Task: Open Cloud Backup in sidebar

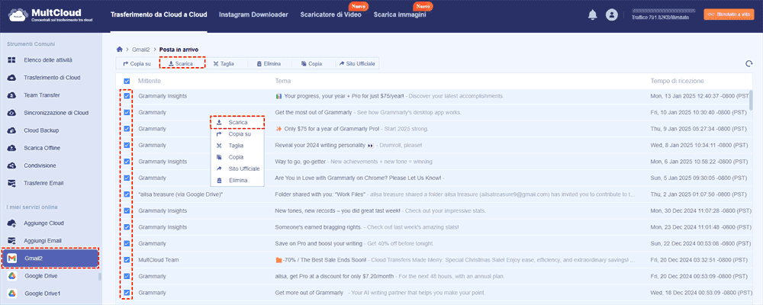Action: (x=41, y=130)
